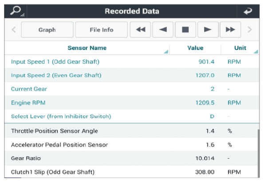Viewport: 264px width, 182px height.
Task: Start playback with the play button
Action: pos(208,30)
